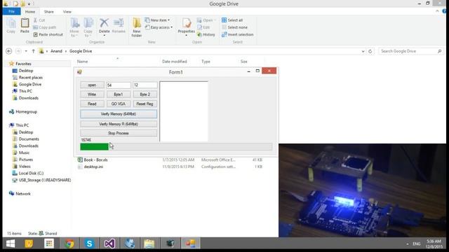Click Verify Memory R (64Mbit) button
This screenshot has width=449, height=252.
(x=119, y=125)
